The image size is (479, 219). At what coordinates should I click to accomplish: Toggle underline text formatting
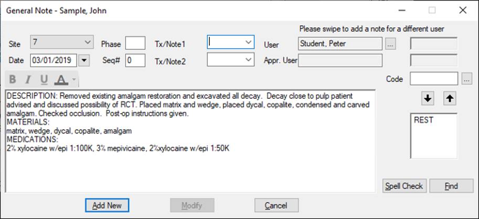[x=44, y=80]
